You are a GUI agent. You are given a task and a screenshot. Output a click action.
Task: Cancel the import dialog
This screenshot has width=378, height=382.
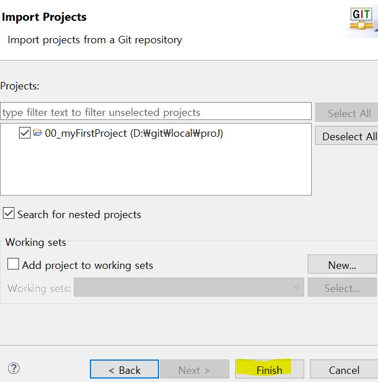pyautogui.click(x=344, y=369)
